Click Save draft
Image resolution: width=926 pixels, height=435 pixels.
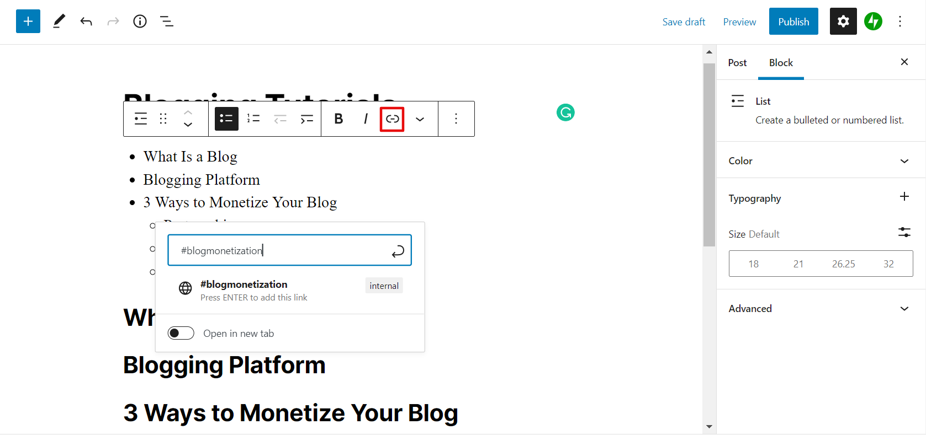pos(684,22)
